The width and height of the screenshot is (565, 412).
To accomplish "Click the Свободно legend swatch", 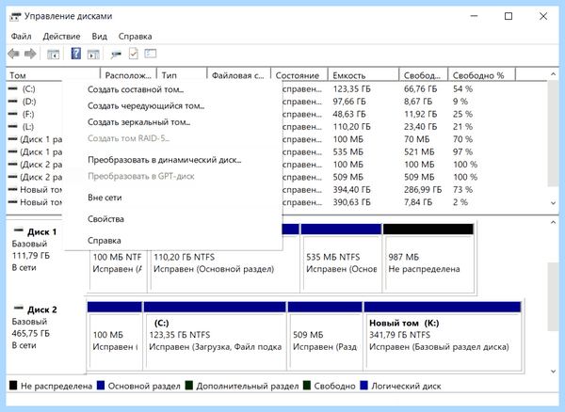I will click(307, 386).
